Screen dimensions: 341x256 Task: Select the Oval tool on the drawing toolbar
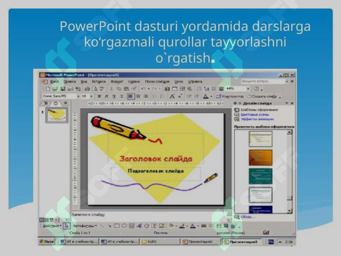(124, 226)
